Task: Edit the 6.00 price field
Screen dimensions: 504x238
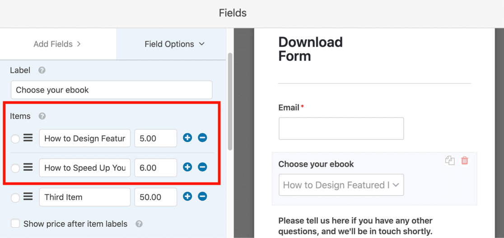Action: 155,168
